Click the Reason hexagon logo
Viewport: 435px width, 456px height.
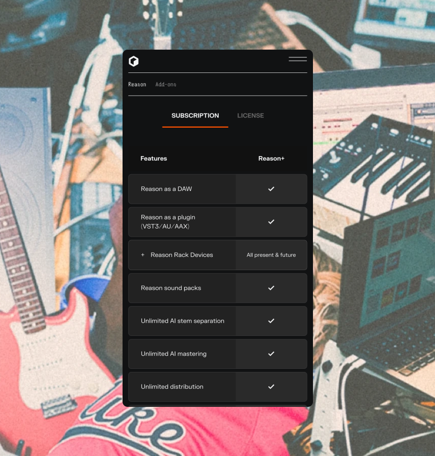(x=134, y=61)
